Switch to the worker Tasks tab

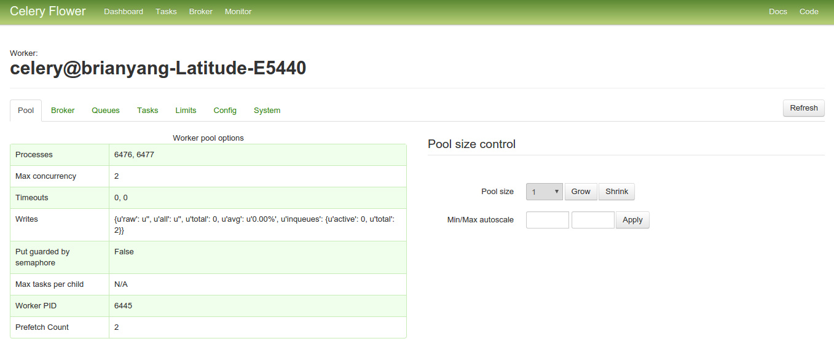click(148, 111)
